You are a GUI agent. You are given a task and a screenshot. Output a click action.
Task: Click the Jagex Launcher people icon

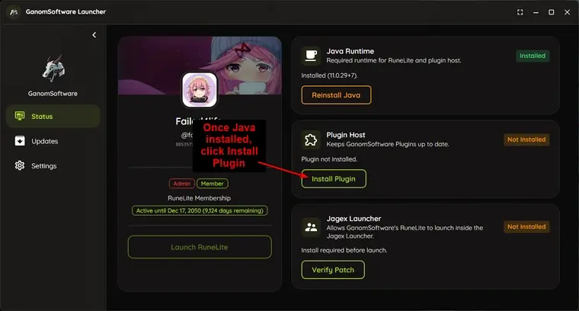point(311,227)
